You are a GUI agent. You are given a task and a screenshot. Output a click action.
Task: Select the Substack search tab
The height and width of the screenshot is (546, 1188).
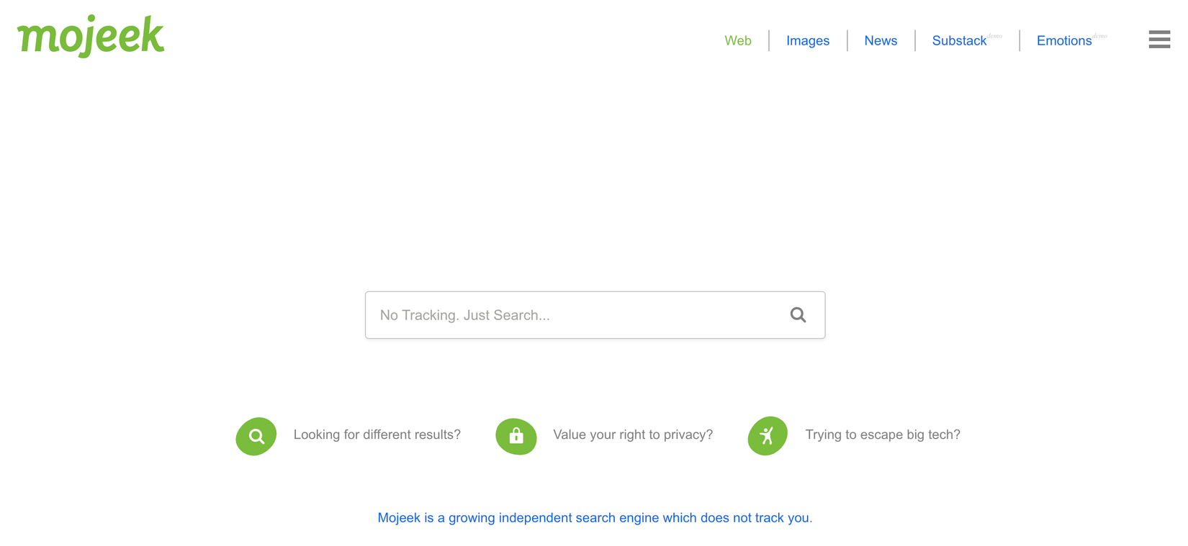point(959,41)
